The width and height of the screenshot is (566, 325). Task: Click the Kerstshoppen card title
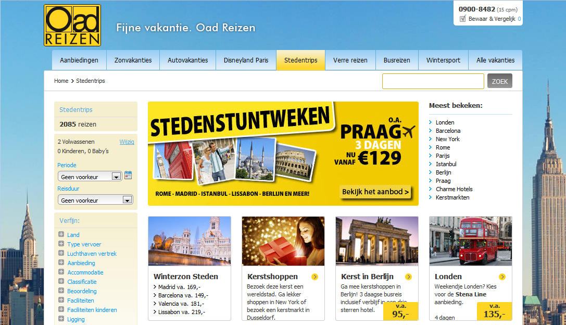[272, 277]
